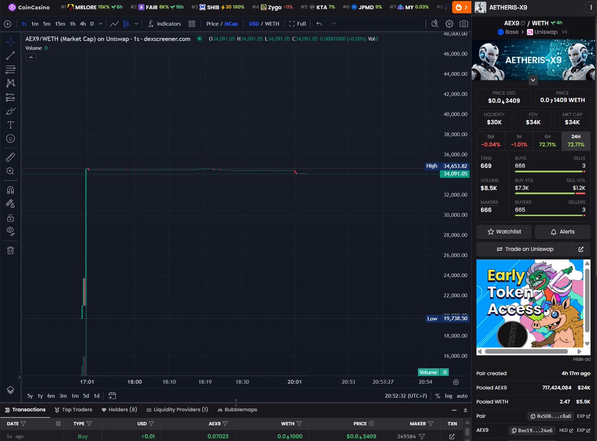The image size is (597, 441).
Task: Select the text annotation tool
Action: pos(10,125)
